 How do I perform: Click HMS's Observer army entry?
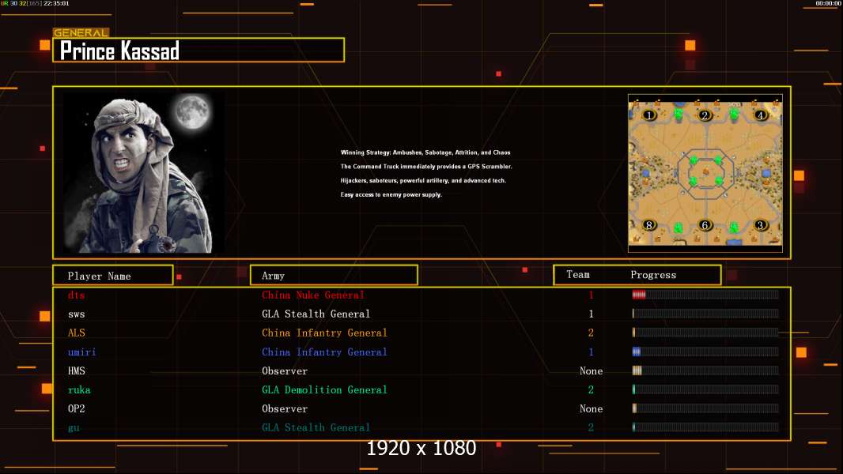click(285, 371)
